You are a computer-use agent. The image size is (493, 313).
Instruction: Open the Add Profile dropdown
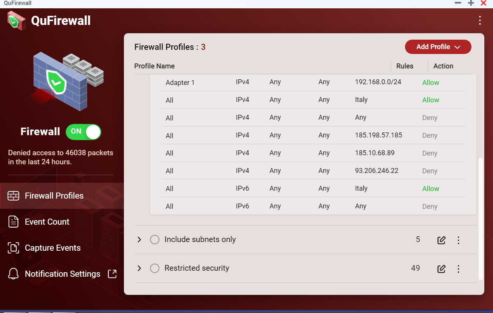point(438,47)
